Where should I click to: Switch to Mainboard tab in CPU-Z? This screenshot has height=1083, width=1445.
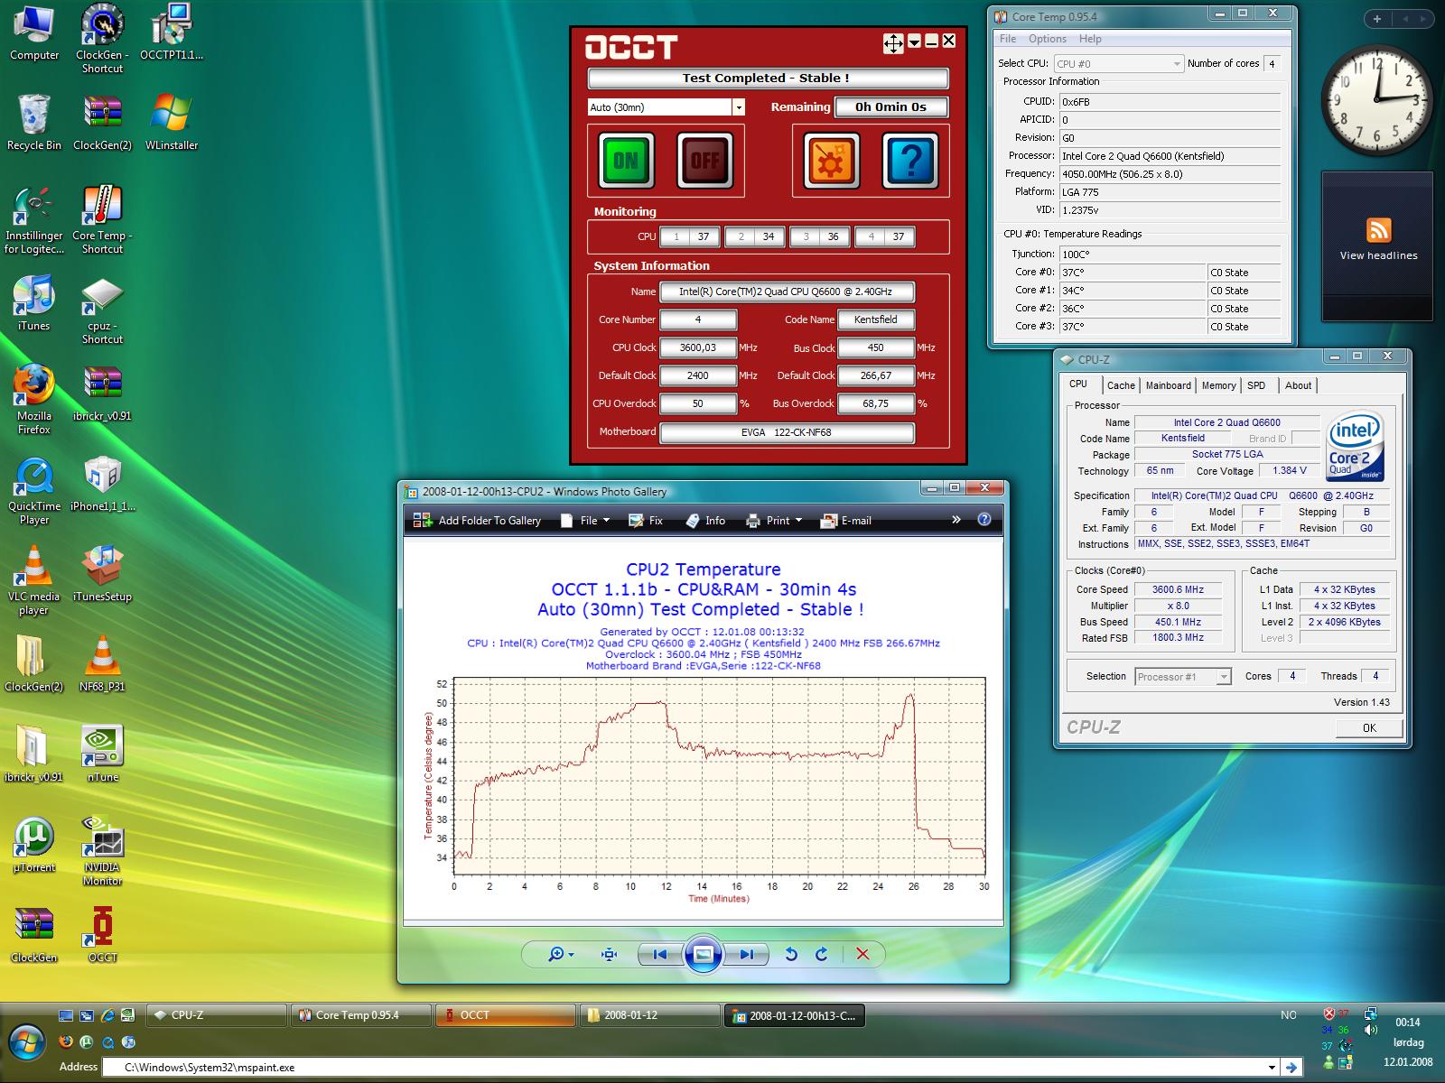tap(1169, 385)
